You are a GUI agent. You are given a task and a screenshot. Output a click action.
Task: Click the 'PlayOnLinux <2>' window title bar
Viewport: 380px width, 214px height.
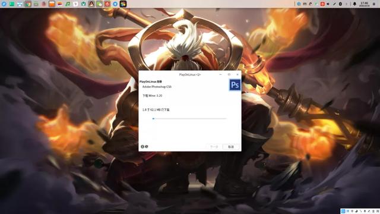[190, 74]
